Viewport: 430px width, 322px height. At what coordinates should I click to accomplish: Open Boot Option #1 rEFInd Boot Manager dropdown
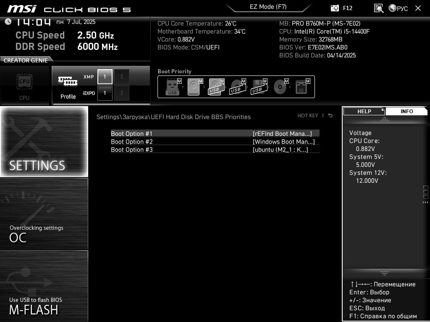point(282,134)
